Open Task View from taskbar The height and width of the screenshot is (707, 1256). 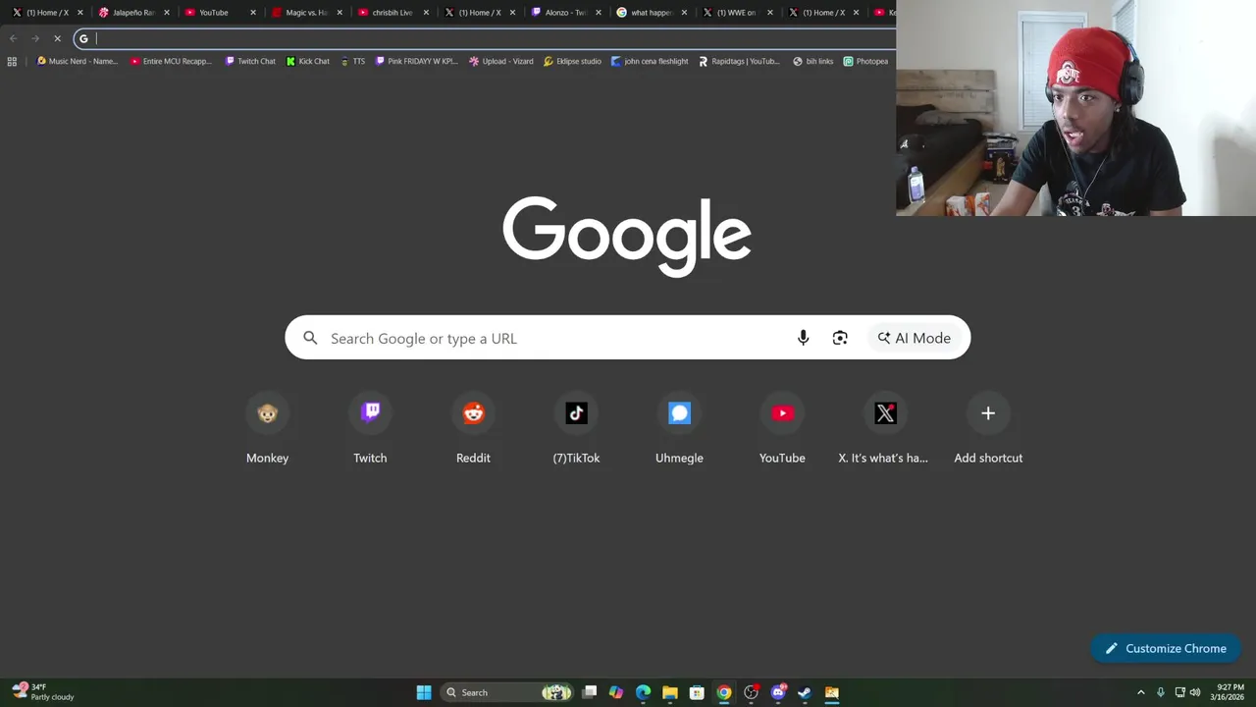590,692
